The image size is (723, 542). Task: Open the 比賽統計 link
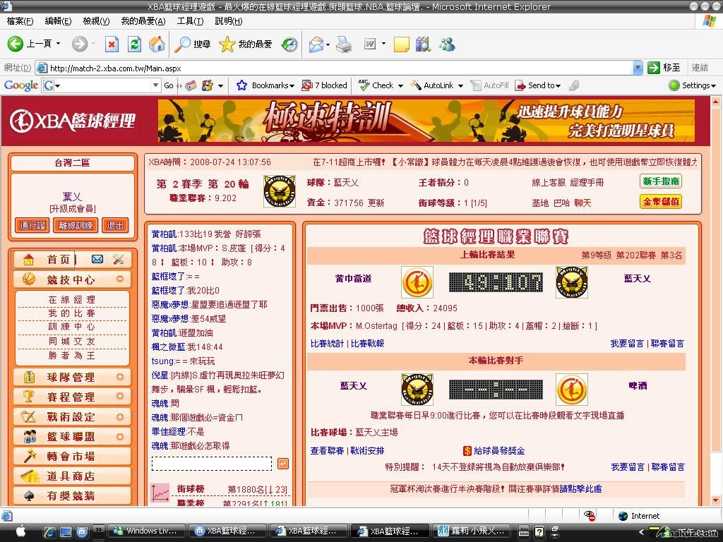[x=327, y=344]
